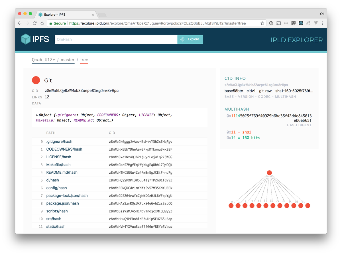The height and width of the screenshot is (255, 342).
Task: Click the LINKS count 12
Action: [47, 97]
